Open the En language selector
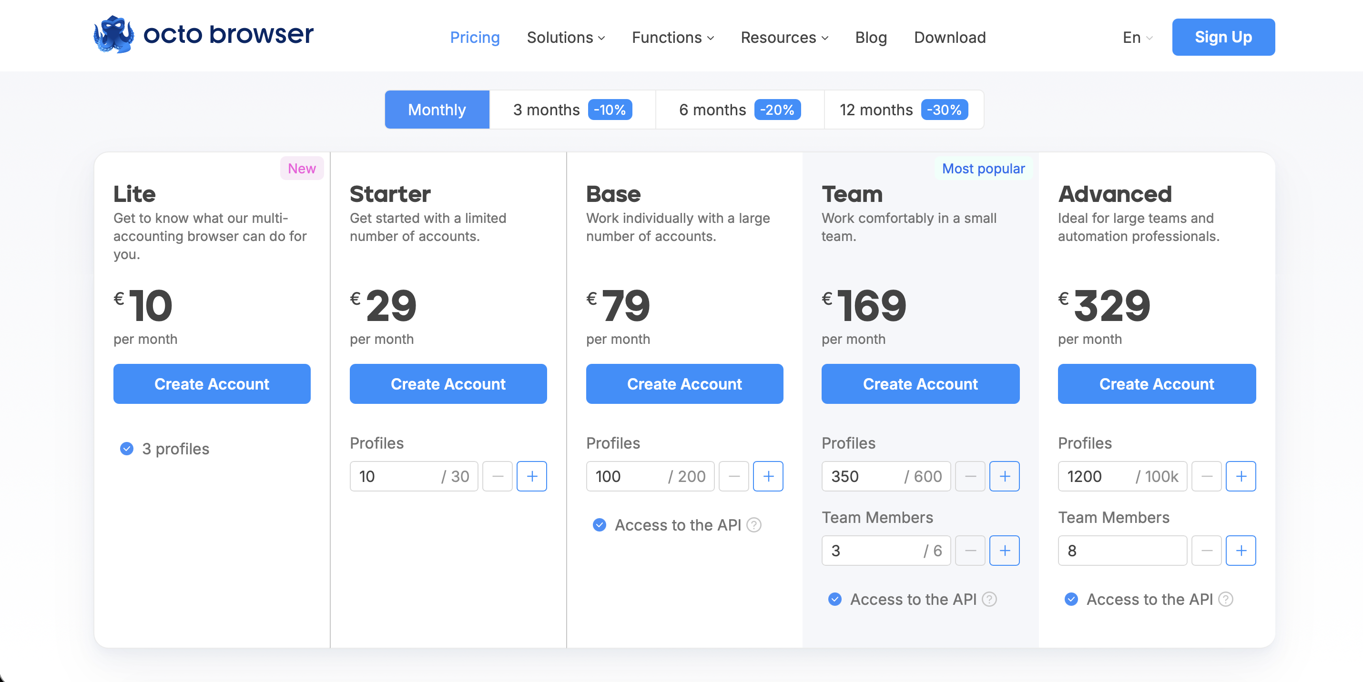Screen dimensions: 1363x682 pyautogui.click(x=1137, y=38)
